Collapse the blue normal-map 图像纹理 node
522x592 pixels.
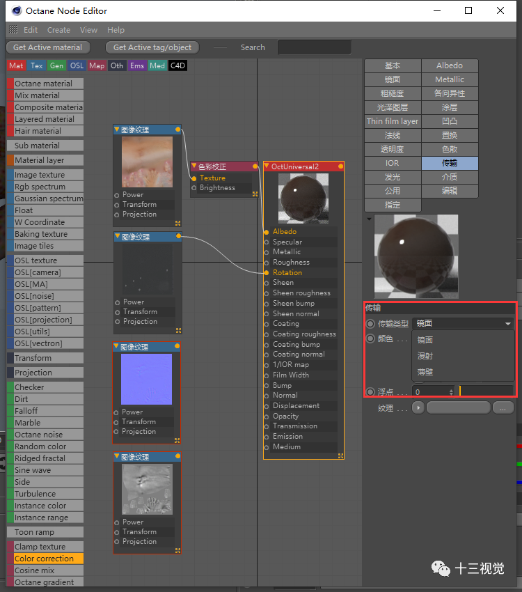pyautogui.click(x=116, y=346)
